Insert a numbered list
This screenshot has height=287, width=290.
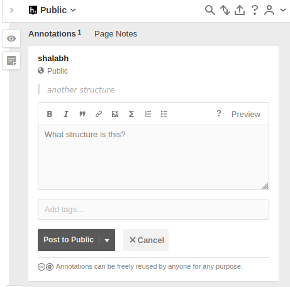point(148,114)
